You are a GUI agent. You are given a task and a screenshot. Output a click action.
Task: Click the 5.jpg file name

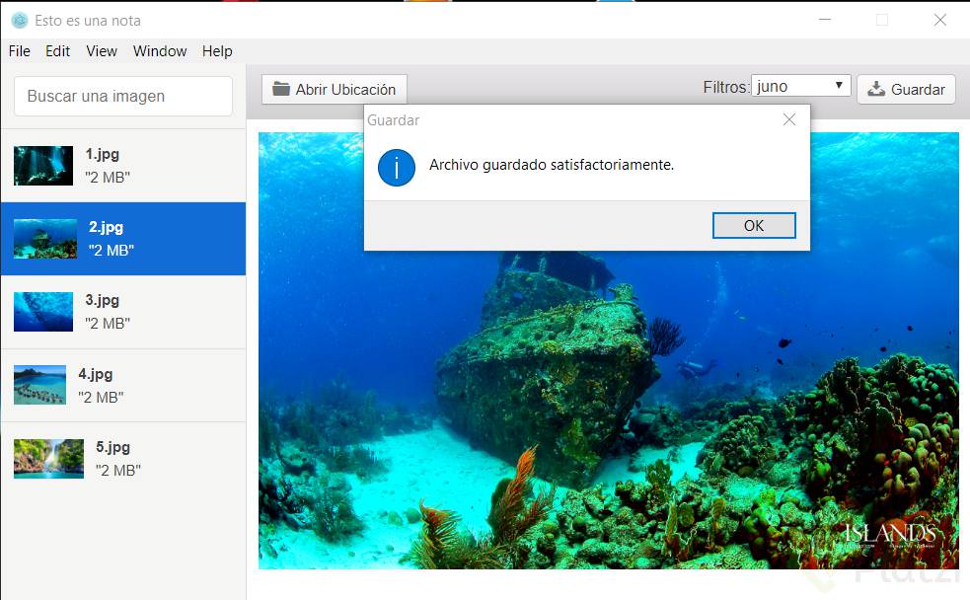(112, 447)
